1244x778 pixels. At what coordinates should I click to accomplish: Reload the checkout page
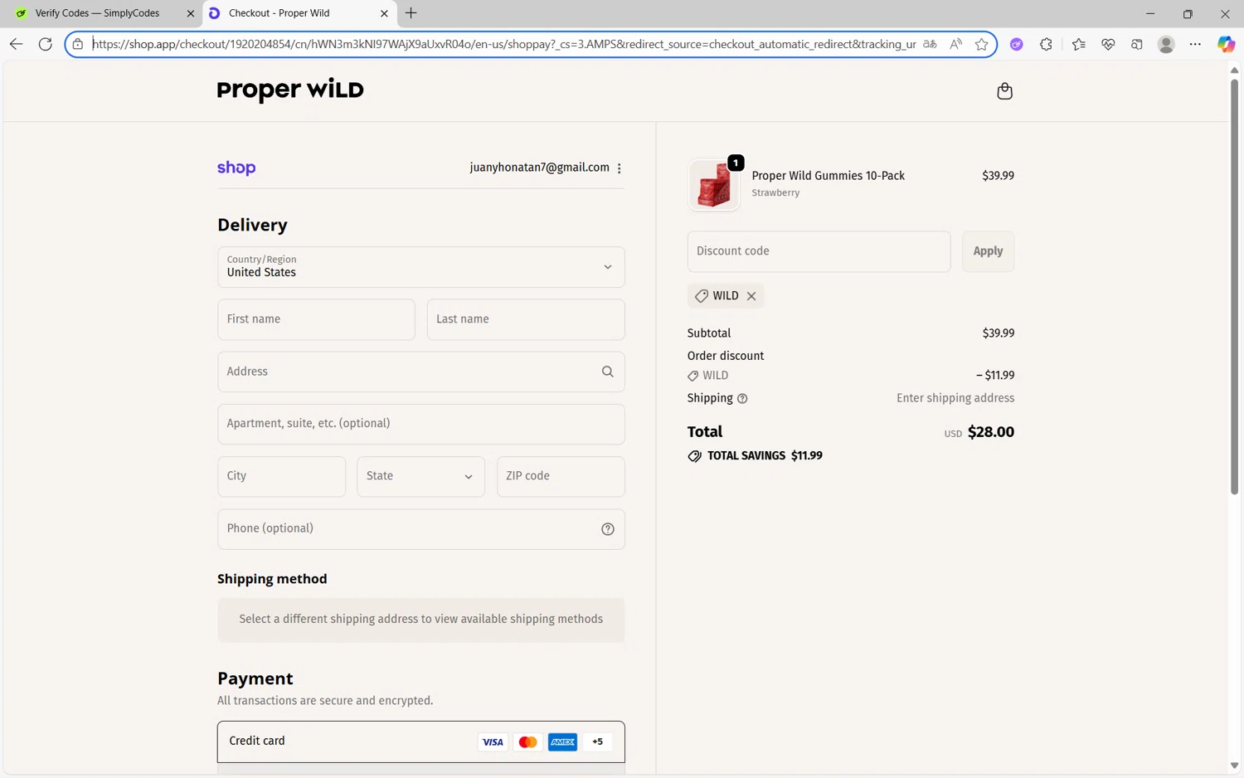tap(46, 44)
